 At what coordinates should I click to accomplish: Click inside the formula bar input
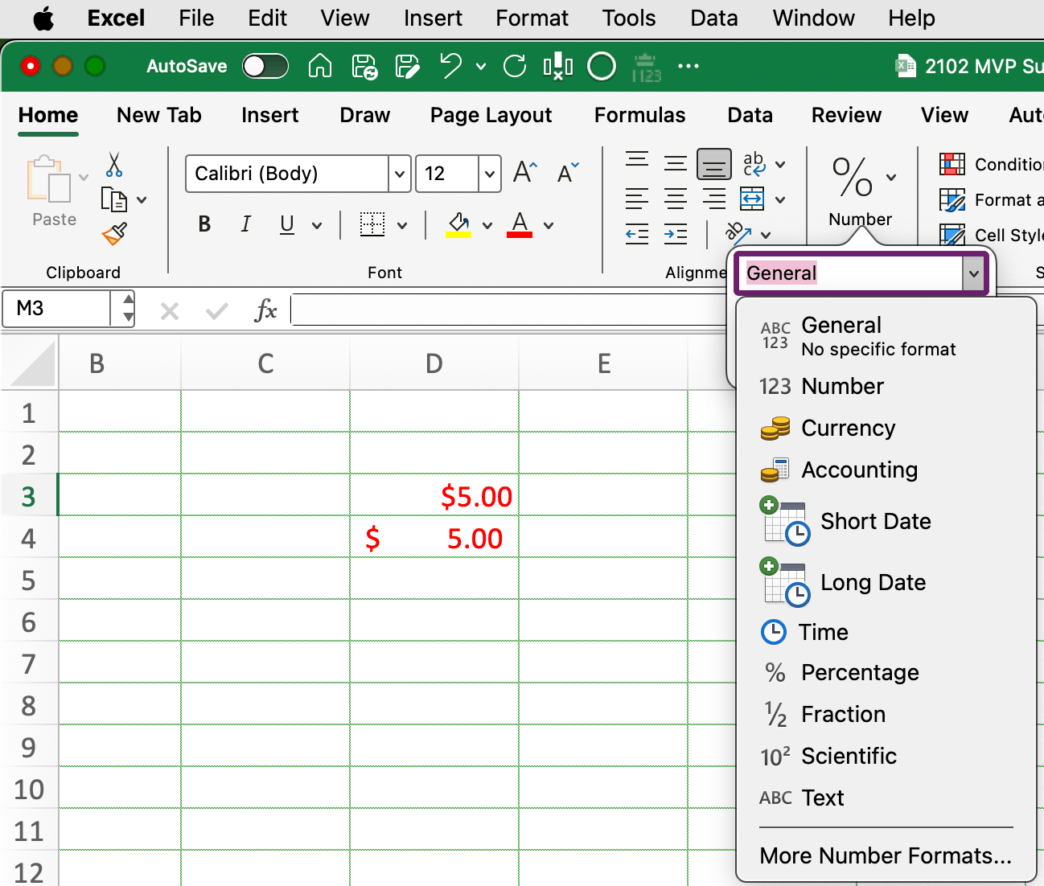tap(508, 310)
